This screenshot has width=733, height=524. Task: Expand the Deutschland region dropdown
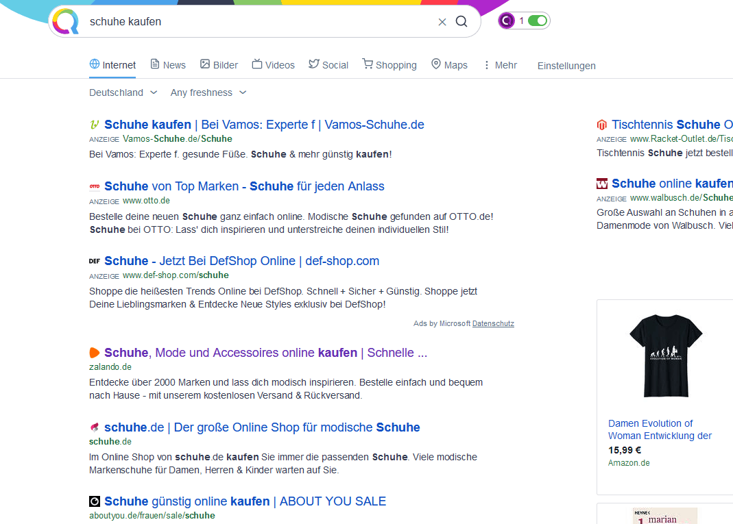tap(123, 92)
